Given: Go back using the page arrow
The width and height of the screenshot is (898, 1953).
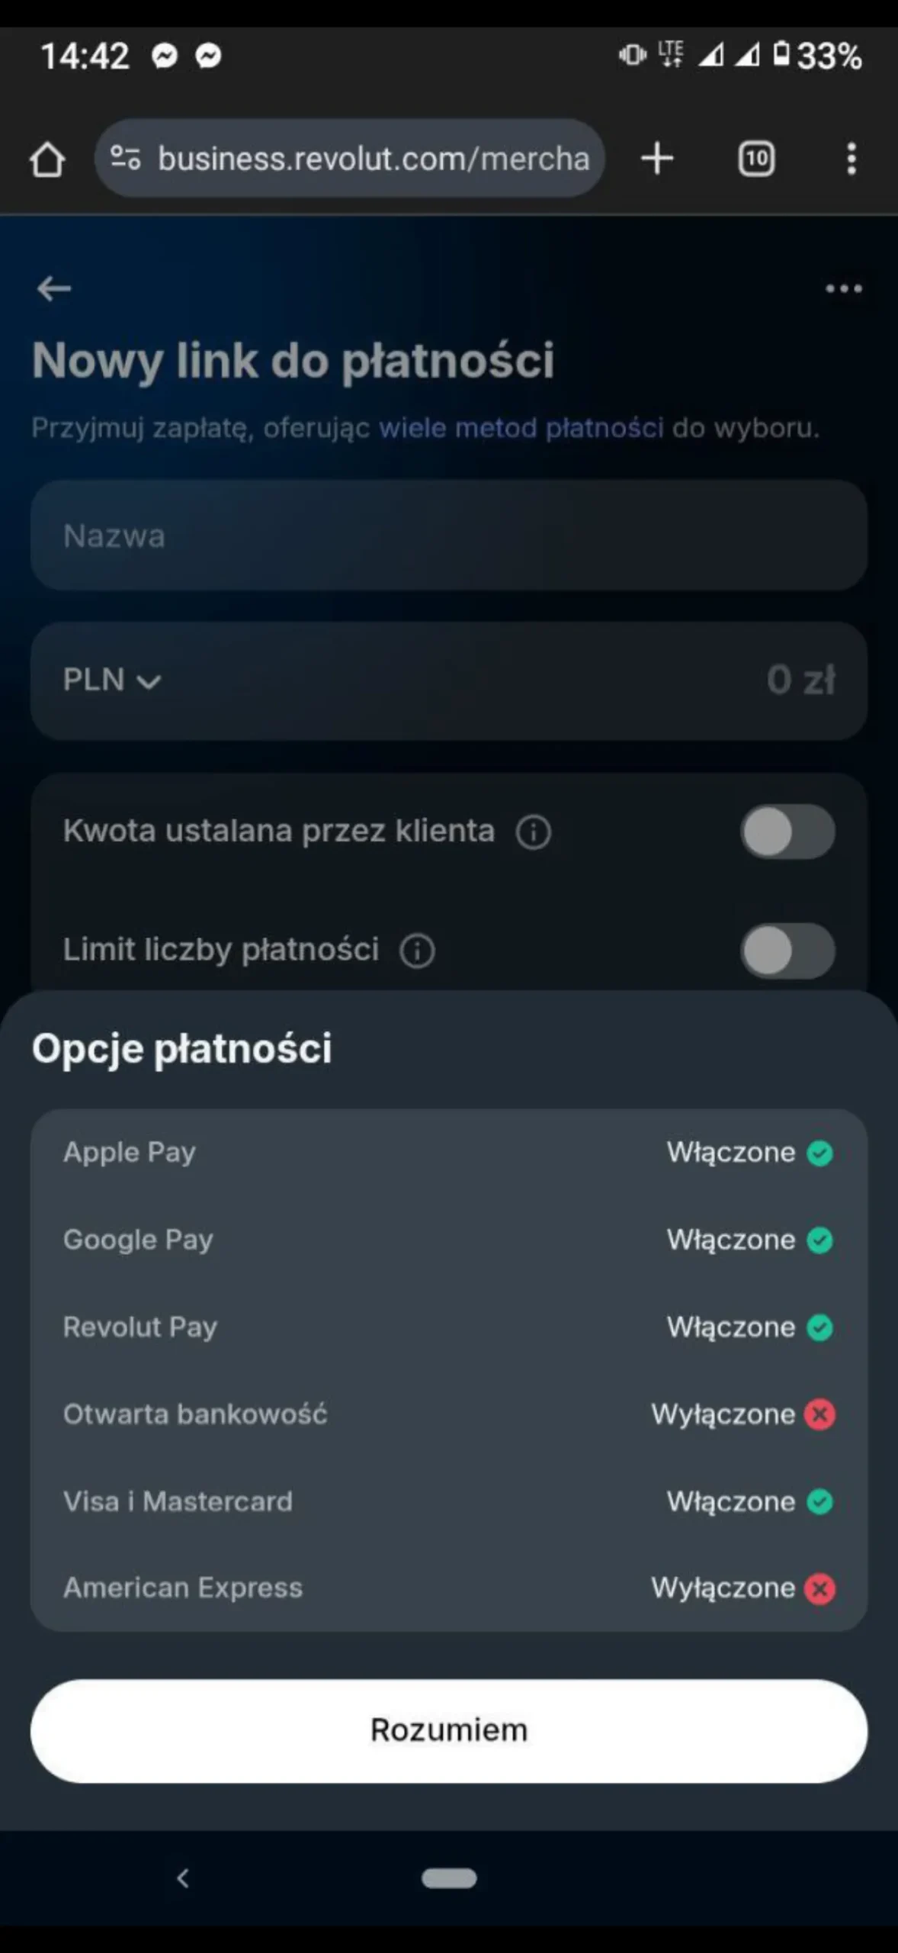Looking at the screenshot, I should tap(54, 288).
